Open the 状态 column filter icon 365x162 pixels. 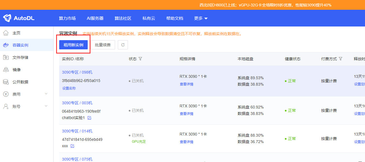tap(140, 59)
